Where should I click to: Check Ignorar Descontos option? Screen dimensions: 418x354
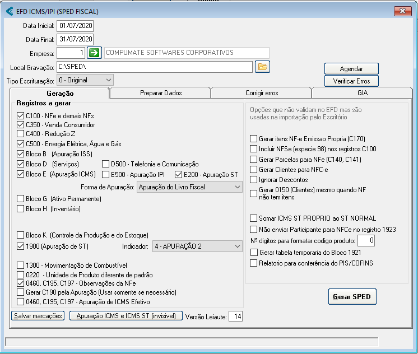pyautogui.click(x=254, y=179)
